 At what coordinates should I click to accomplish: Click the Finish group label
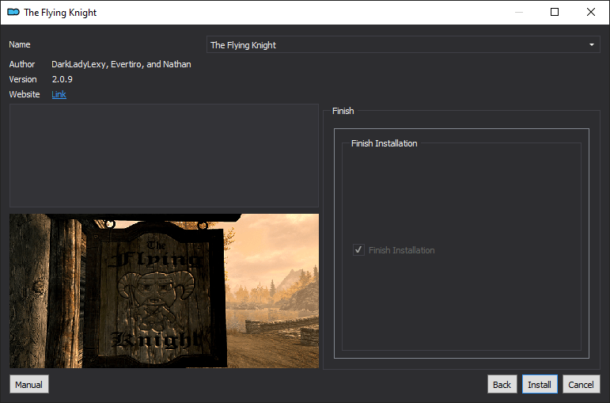click(x=343, y=111)
